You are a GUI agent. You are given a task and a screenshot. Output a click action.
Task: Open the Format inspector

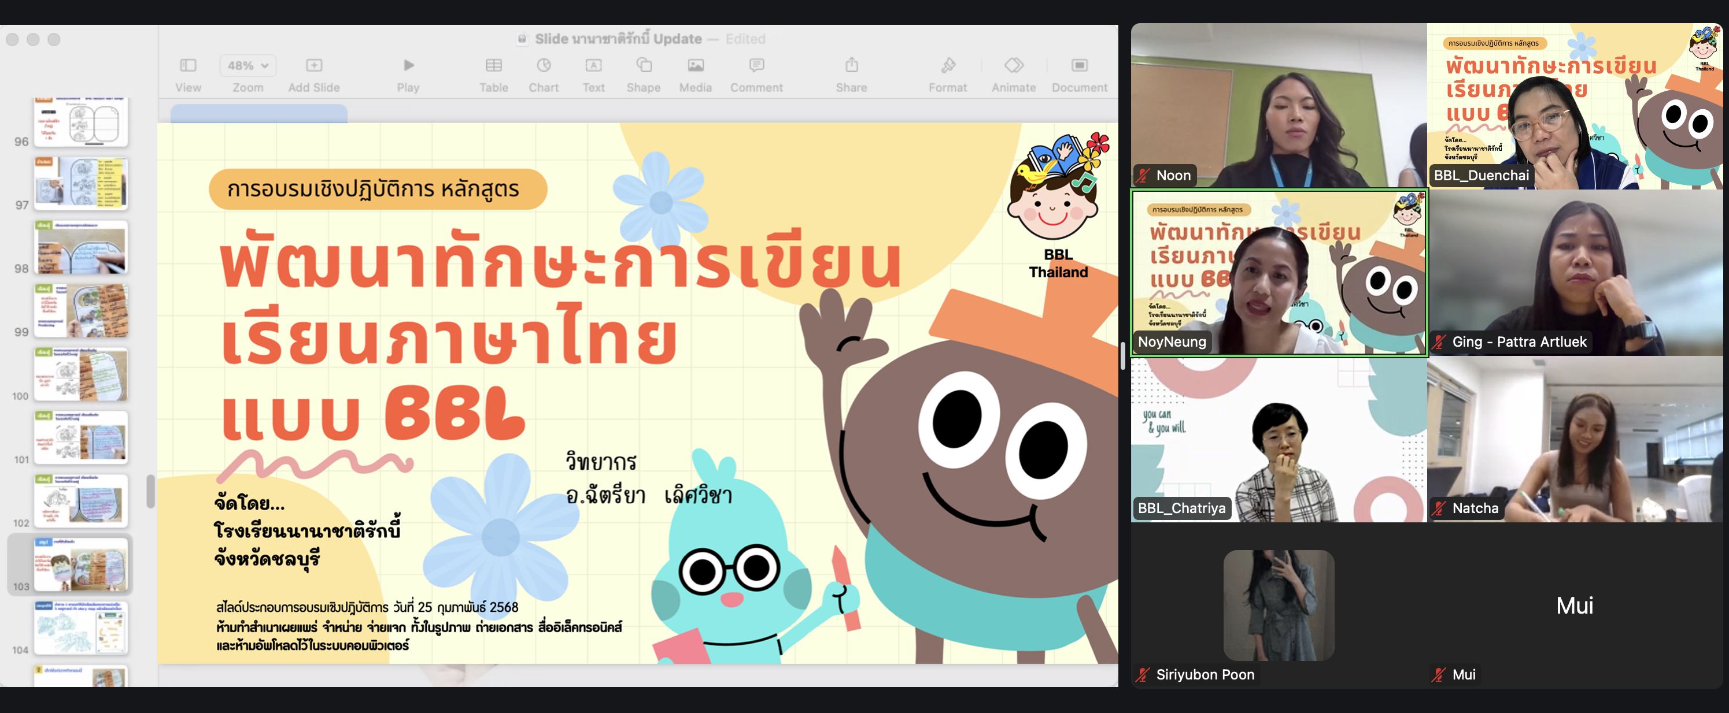[x=948, y=75]
